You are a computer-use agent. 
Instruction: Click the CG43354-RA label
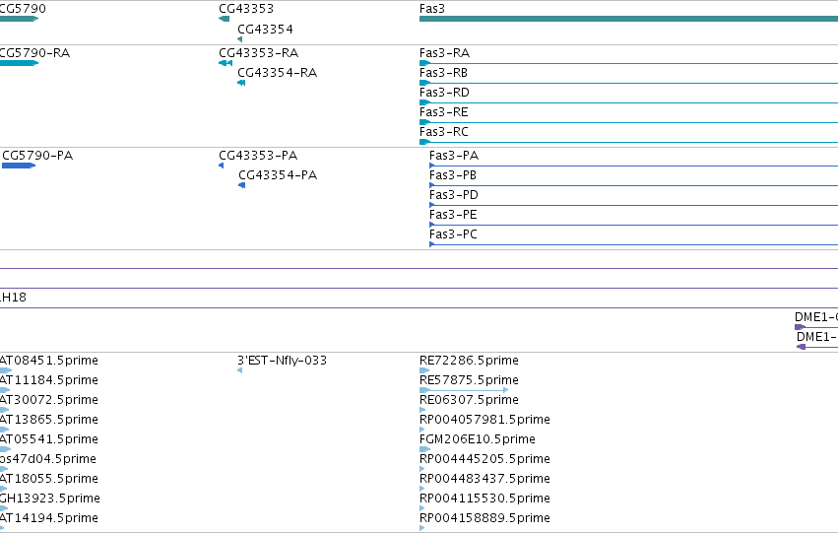pyautogui.click(x=278, y=73)
